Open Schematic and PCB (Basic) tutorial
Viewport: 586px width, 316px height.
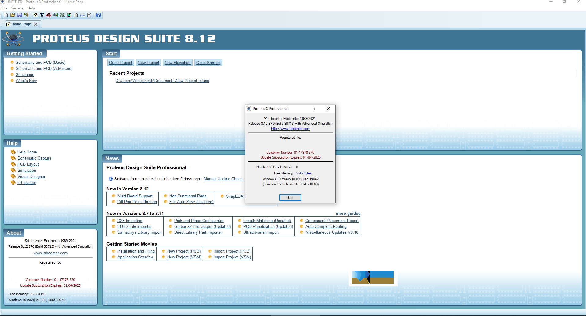(x=40, y=62)
